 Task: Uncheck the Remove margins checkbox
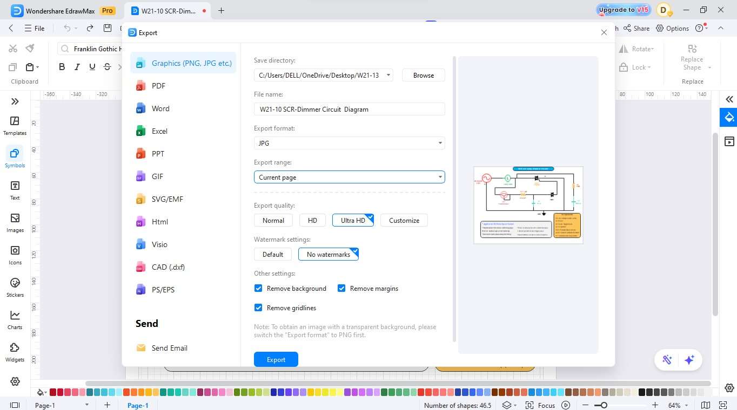pyautogui.click(x=341, y=288)
